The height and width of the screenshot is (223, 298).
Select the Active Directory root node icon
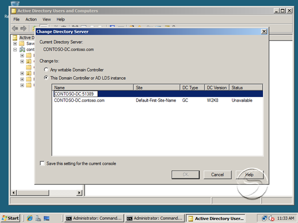pyautogui.click(x=15, y=38)
